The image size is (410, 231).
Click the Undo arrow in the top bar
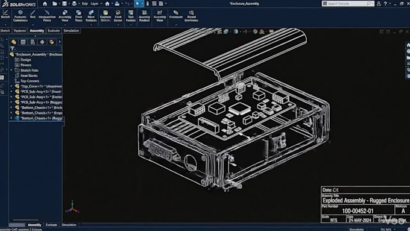point(127,4)
